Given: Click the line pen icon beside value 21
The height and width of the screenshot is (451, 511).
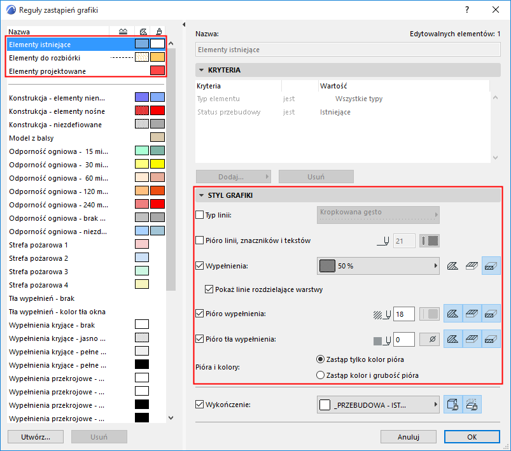Looking at the screenshot, I should 383,241.
